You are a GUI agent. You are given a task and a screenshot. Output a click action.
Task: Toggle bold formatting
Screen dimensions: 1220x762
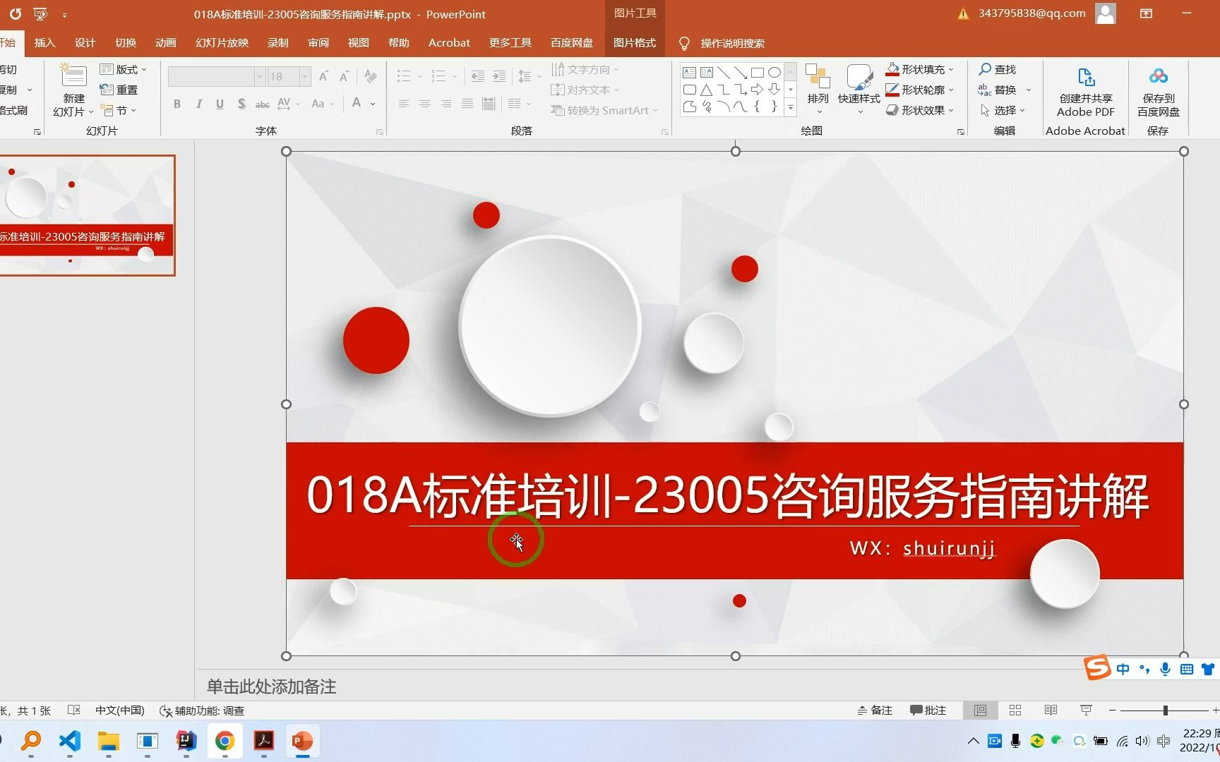click(x=177, y=104)
